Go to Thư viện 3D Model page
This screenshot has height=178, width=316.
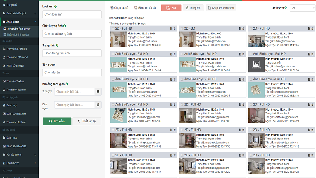pyautogui.click(x=16, y=49)
